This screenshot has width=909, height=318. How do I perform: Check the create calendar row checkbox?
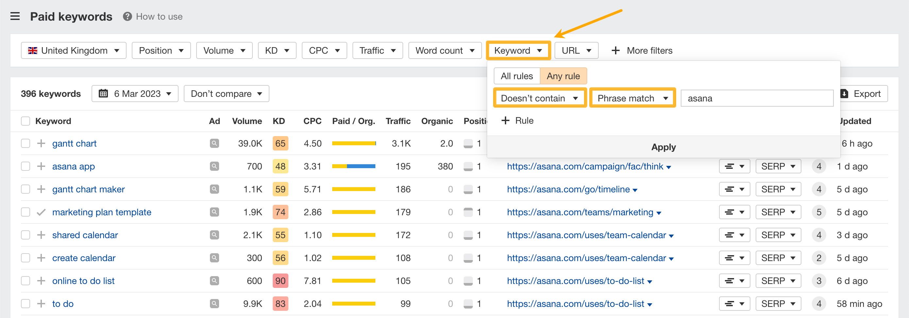coord(26,258)
